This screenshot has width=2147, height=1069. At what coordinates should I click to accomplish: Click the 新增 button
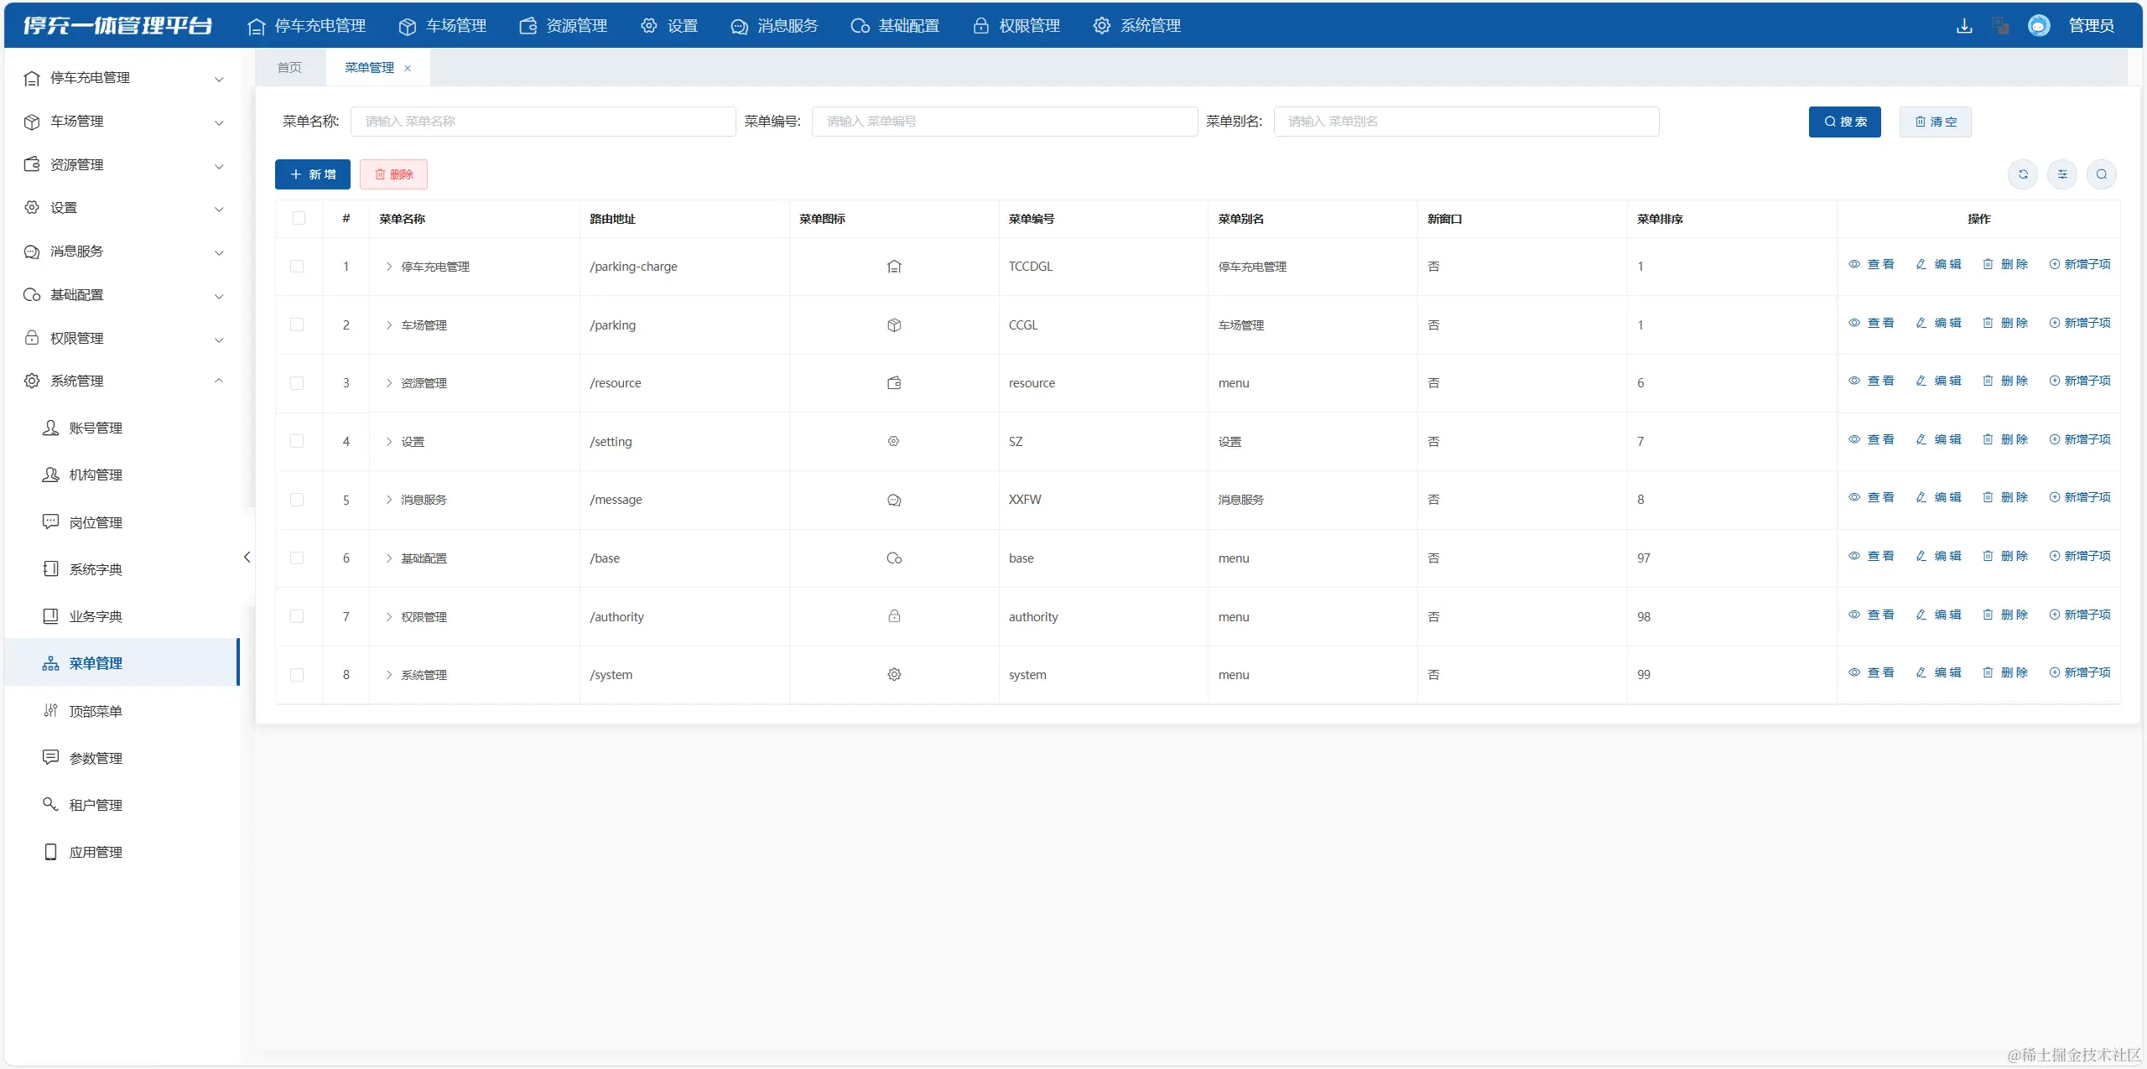[x=312, y=174]
